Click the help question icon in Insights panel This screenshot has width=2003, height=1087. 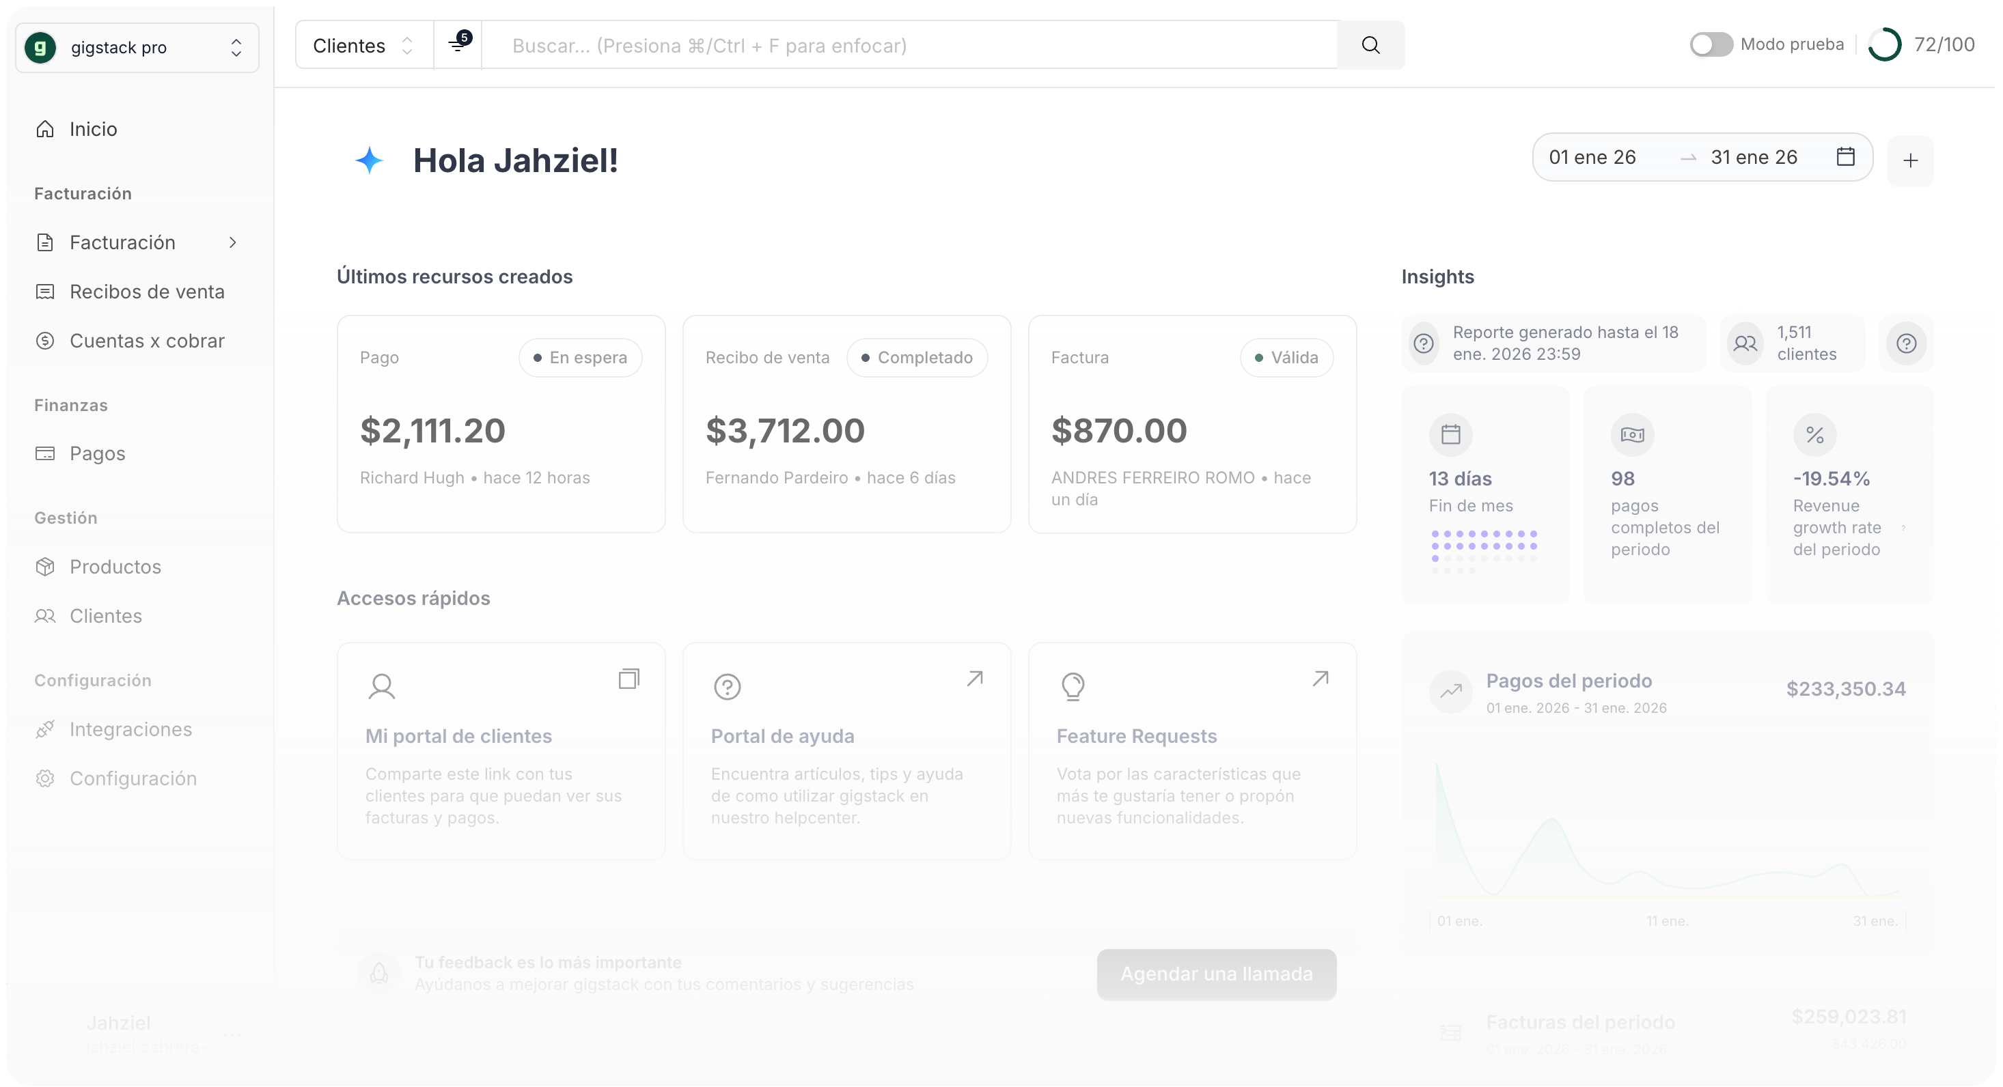pos(1905,343)
